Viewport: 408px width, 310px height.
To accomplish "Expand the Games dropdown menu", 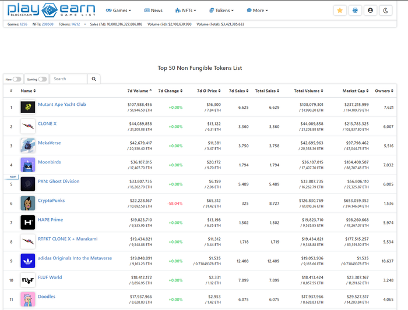I will (x=118, y=10).
